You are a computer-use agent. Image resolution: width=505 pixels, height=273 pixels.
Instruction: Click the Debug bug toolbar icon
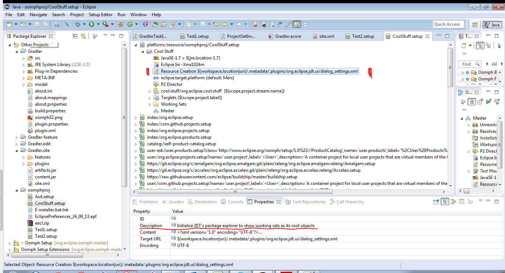tap(78, 25)
